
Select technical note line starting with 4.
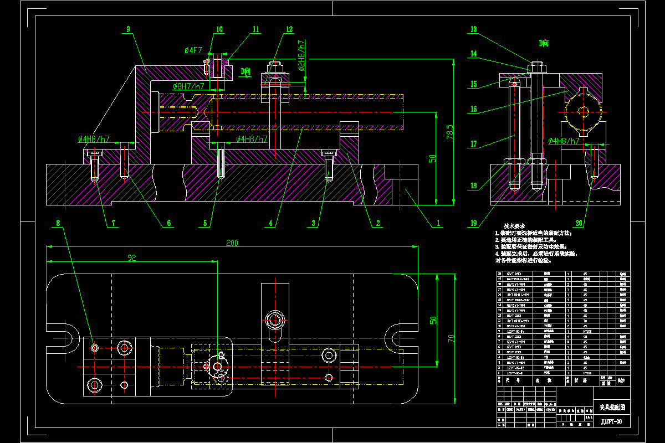point(536,253)
